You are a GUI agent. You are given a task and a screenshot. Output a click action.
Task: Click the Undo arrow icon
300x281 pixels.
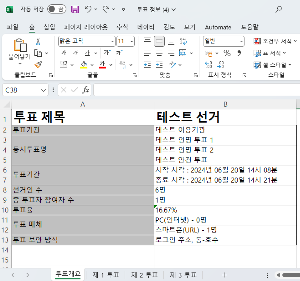[88, 10]
